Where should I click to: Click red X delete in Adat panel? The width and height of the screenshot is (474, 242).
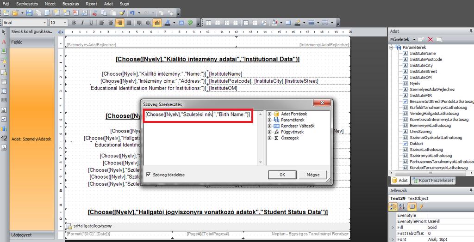pos(430,40)
